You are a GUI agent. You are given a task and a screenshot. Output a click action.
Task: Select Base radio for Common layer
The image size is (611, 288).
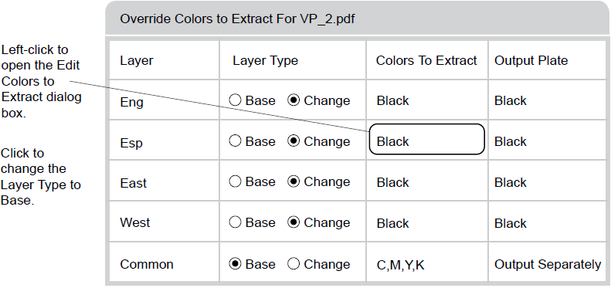point(235,264)
